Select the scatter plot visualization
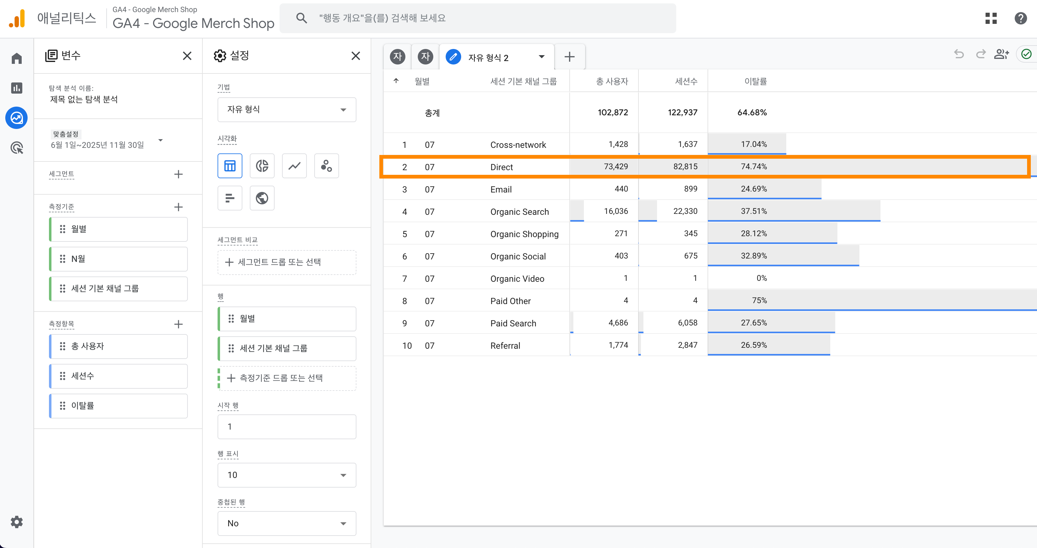Viewport: 1037px width, 548px height. (x=326, y=166)
